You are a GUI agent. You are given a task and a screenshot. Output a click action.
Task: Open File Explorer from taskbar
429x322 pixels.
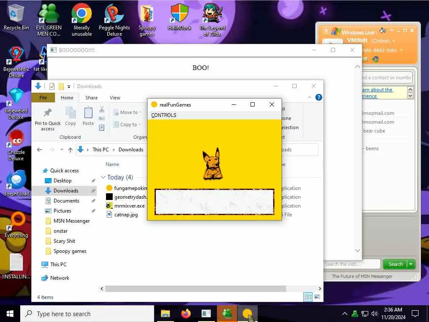tap(165, 314)
